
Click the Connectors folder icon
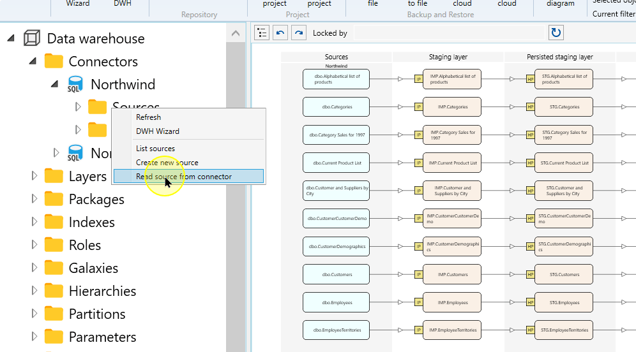(x=54, y=61)
